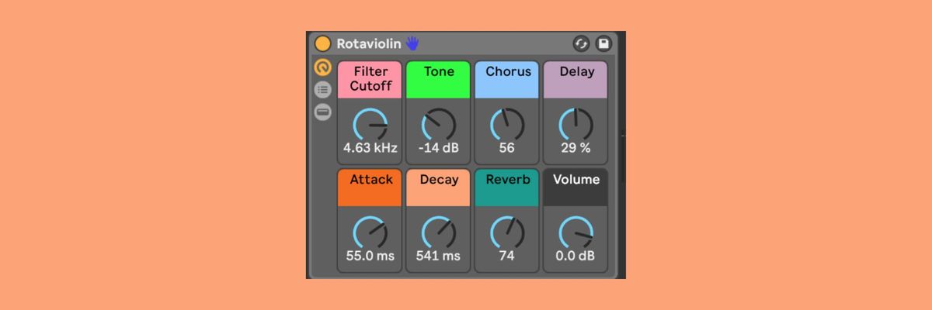Image resolution: width=932 pixels, height=310 pixels.
Task: Click the 4.63 kHz value
Action: pyautogui.click(x=370, y=148)
